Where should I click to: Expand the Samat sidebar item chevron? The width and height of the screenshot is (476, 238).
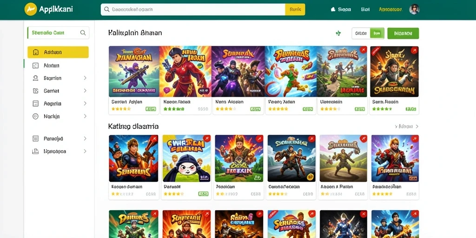[85, 91]
